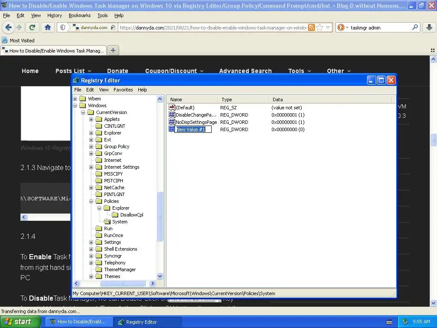The image size is (437, 328).
Task: Switch to the browser taskbar button
Action: [x=79, y=322]
